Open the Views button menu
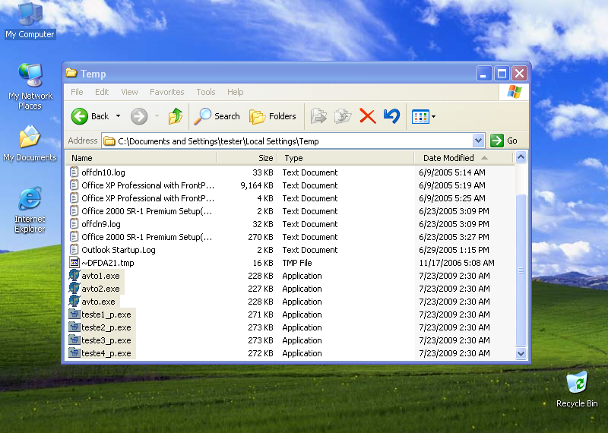The image size is (608, 433). [423, 116]
